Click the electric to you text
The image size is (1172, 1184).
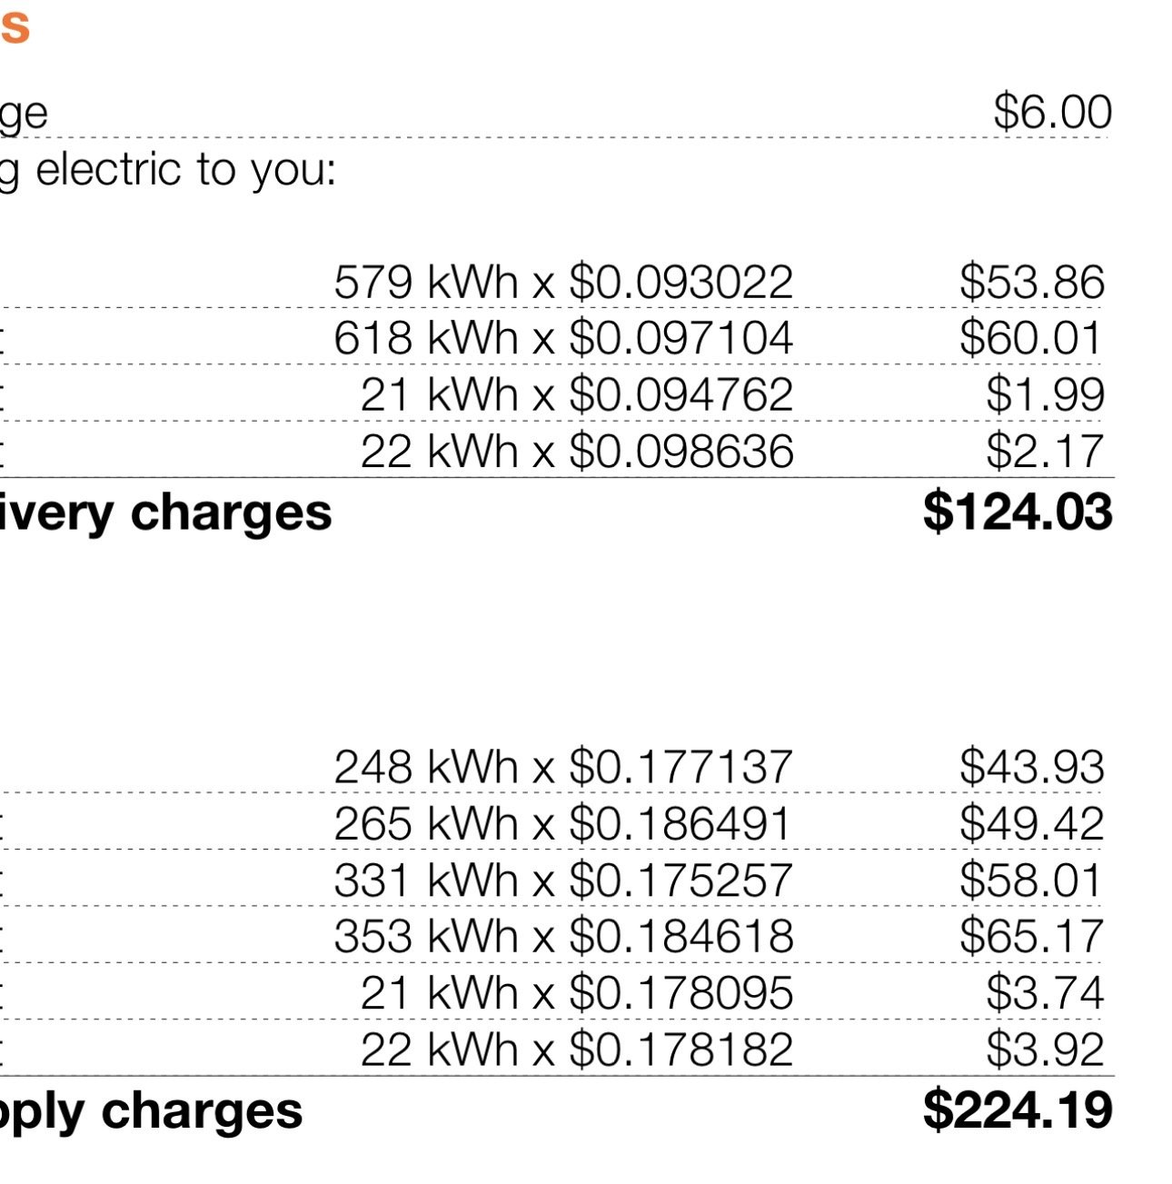(185, 170)
